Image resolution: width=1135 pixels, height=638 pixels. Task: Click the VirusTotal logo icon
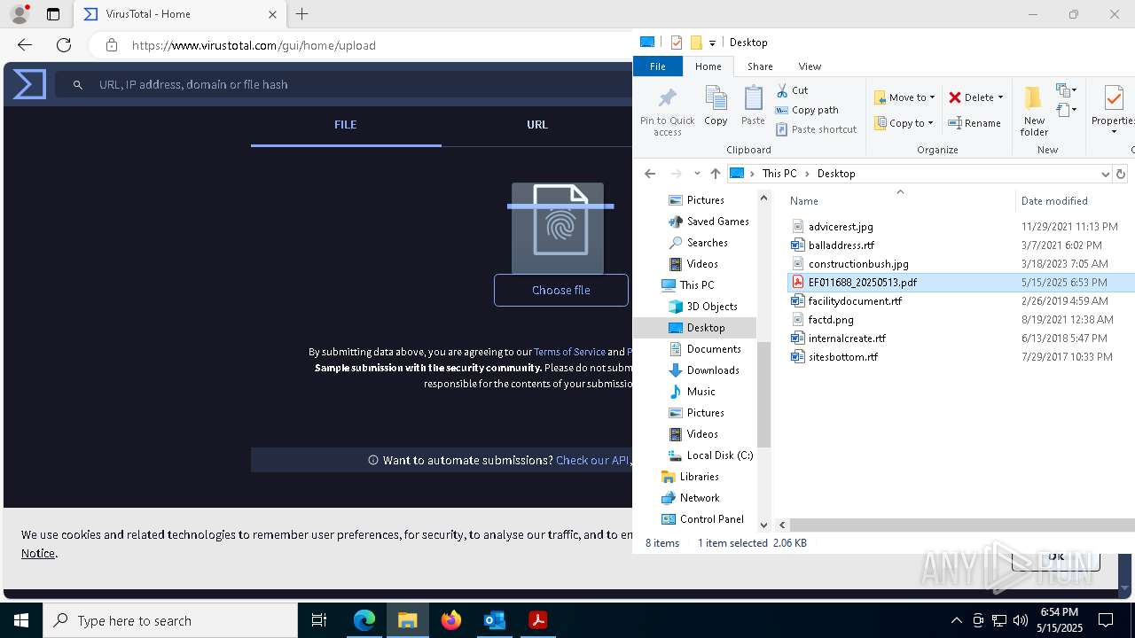click(x=29, y=84)
